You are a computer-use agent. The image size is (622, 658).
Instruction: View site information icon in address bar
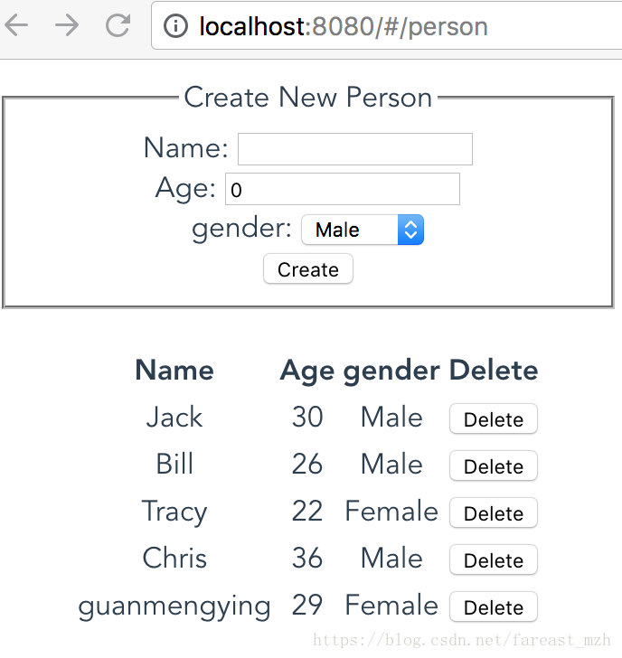click(175, 26)
